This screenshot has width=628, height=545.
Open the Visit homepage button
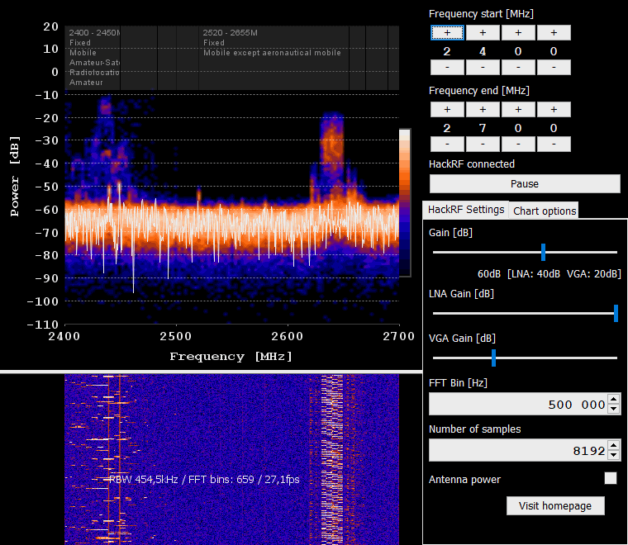pos(555,506)
